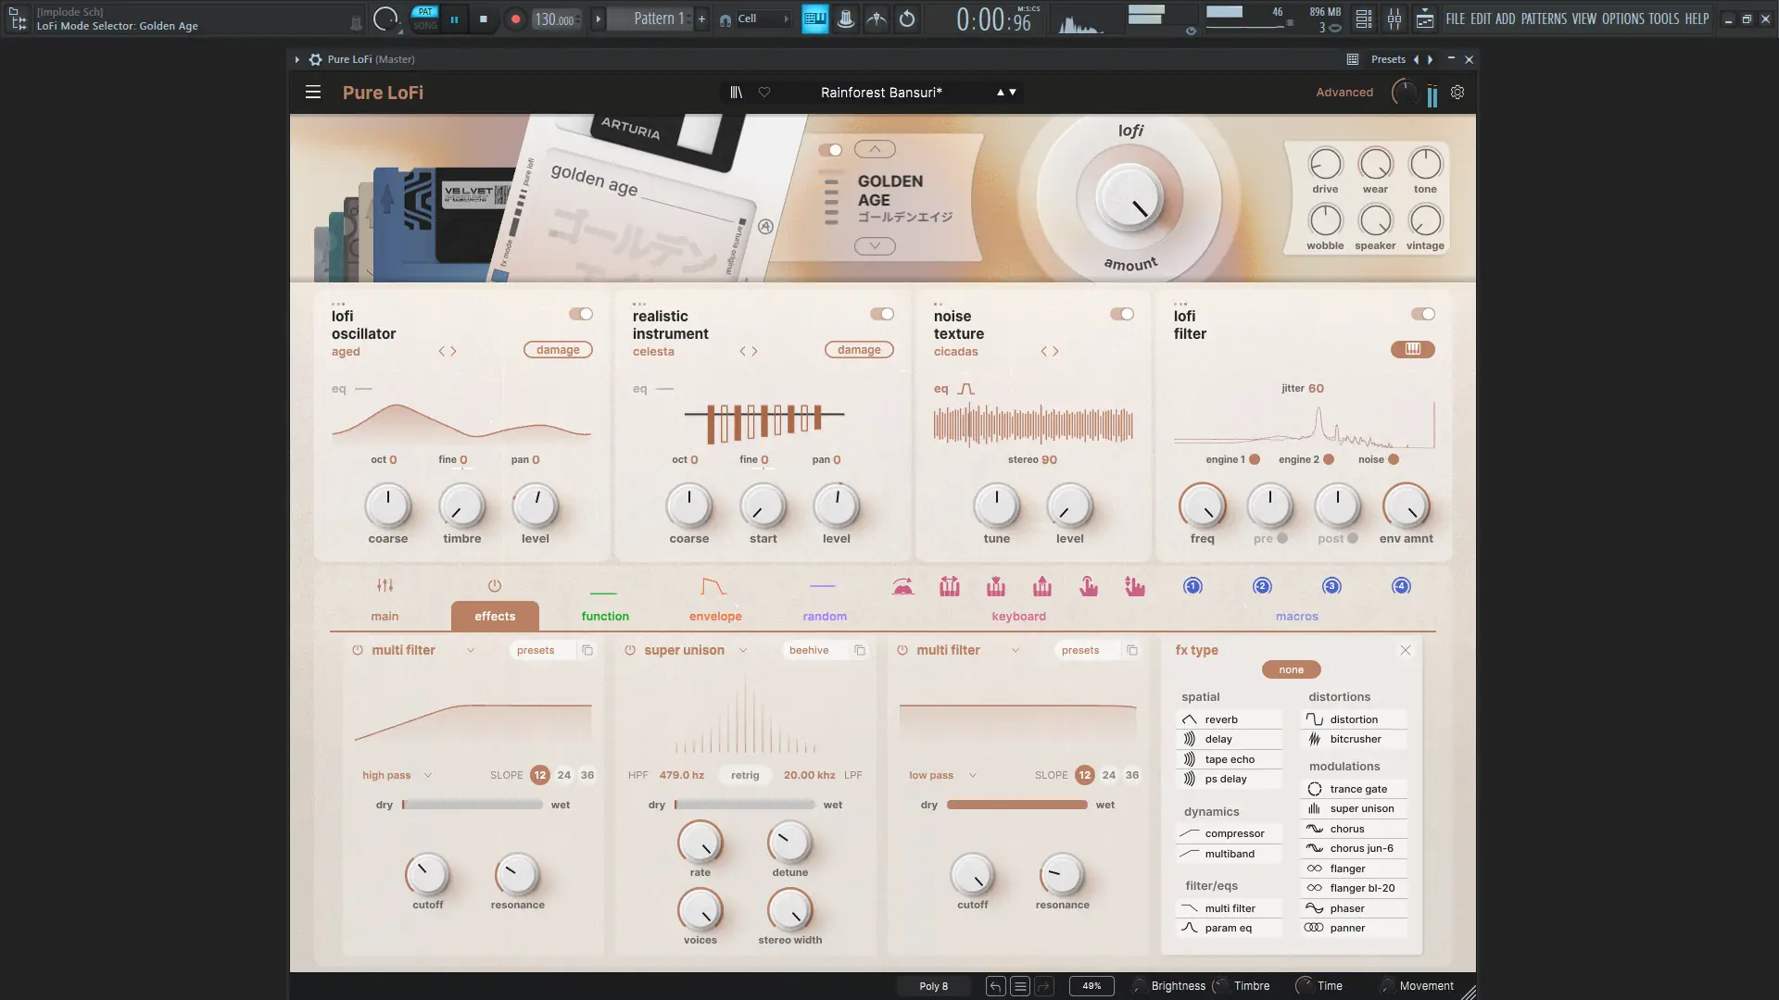Open the super unison effect type dropdown

point(743,650)
